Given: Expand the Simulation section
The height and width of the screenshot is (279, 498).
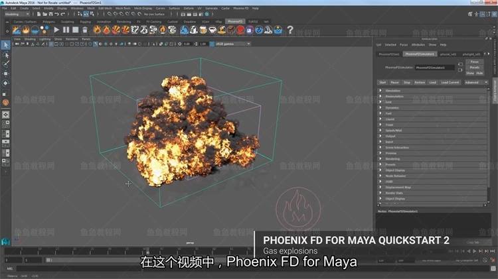Looking at the screenshot, I should 432,91.
